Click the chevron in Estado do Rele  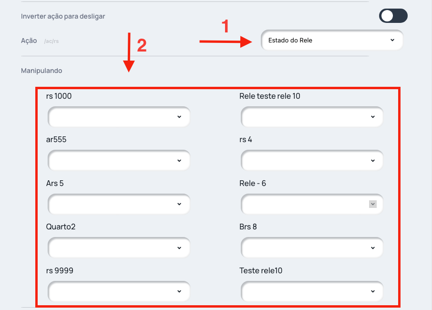click(392, 41)
